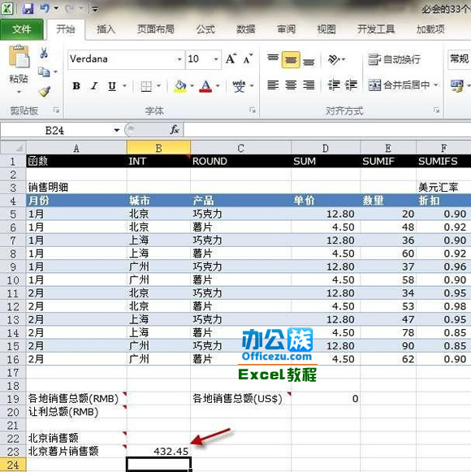Click the phonetic guide wén icon
The height and width of the screenshot is (472, 471).
point(239,86)
